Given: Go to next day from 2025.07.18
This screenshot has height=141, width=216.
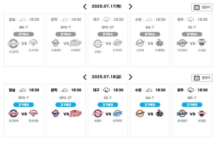Looking at the screenshot, I should pos(130,77).
